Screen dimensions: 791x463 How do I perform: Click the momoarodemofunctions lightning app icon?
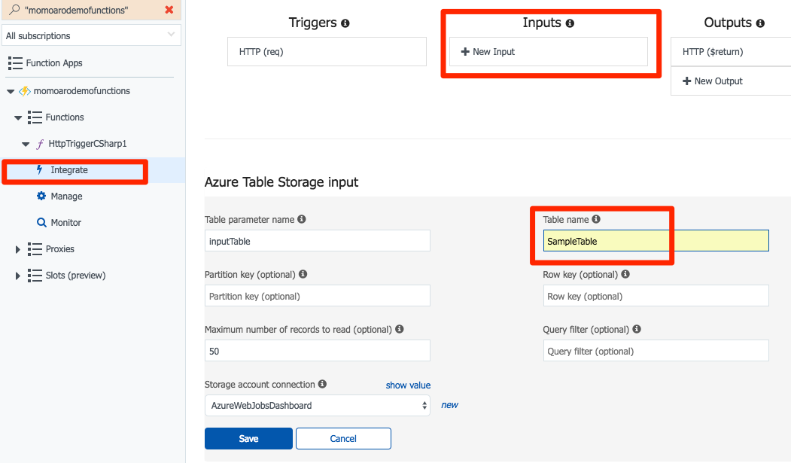23,90
